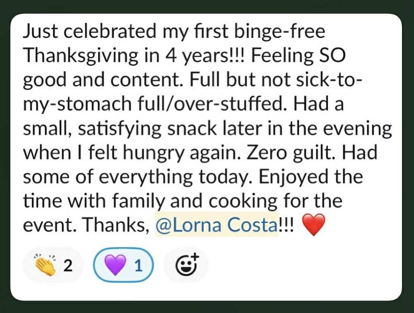
Task: Remove your purple heart reaction
Action: pos(124,265)
